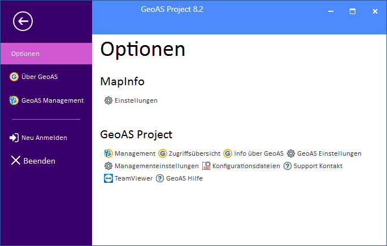Go back using the circled arrow icon
The height and width of the screenshot is (246, 387).
(23, 21)
